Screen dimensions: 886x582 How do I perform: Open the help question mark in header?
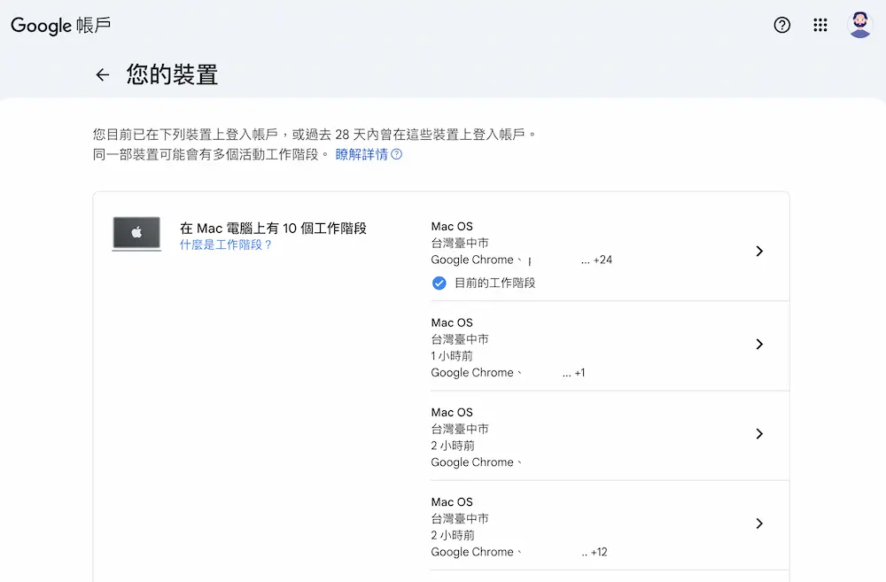pos(781,25)
